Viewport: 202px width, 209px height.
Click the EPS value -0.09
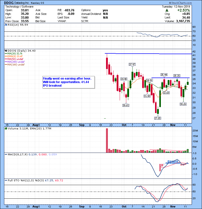(71, 14)
